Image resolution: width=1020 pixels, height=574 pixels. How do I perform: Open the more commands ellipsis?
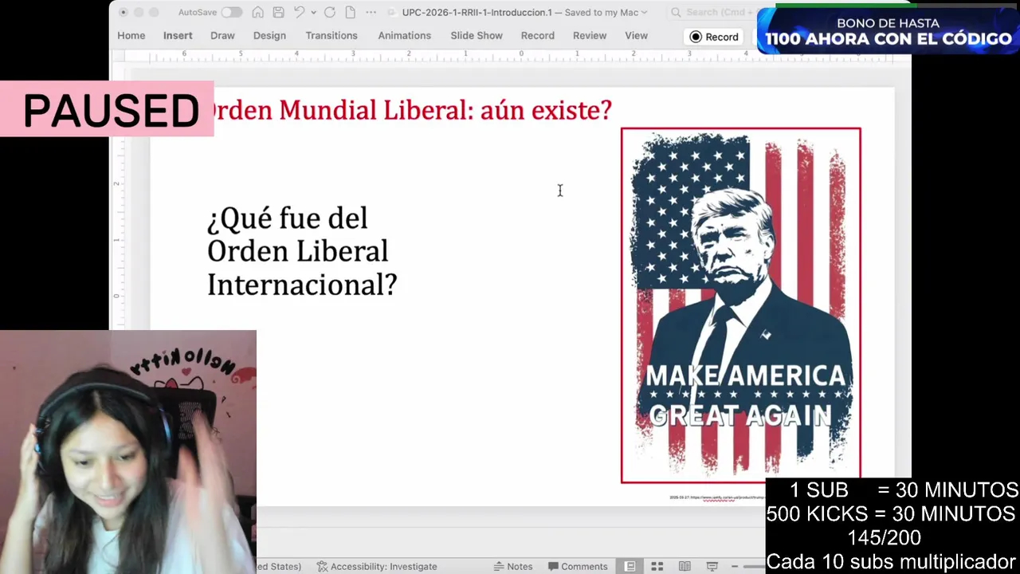[371, 12]
